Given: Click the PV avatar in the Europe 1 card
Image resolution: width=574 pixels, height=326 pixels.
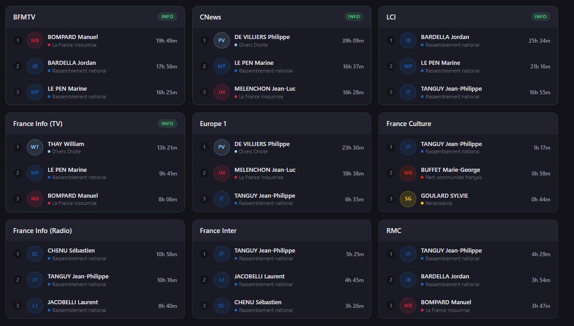Looking at the screenshot, I should point(221,147).
